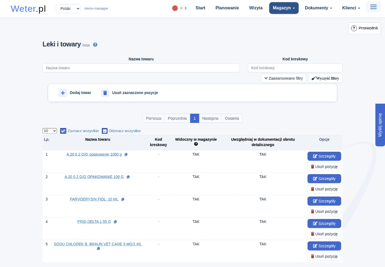
Task: Open the Klienci dropdown menu
Action: (x=351, y=8)
